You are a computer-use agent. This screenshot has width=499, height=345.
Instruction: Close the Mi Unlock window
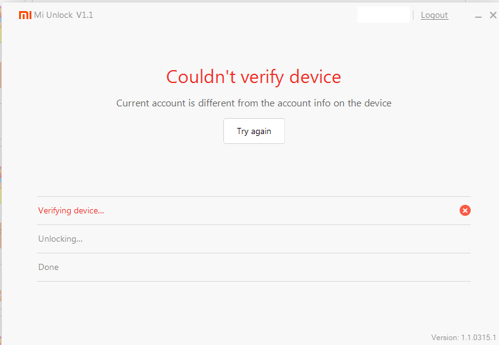pos(493,15)
